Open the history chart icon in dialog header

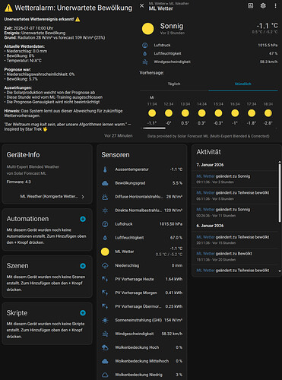click(250, 5)
